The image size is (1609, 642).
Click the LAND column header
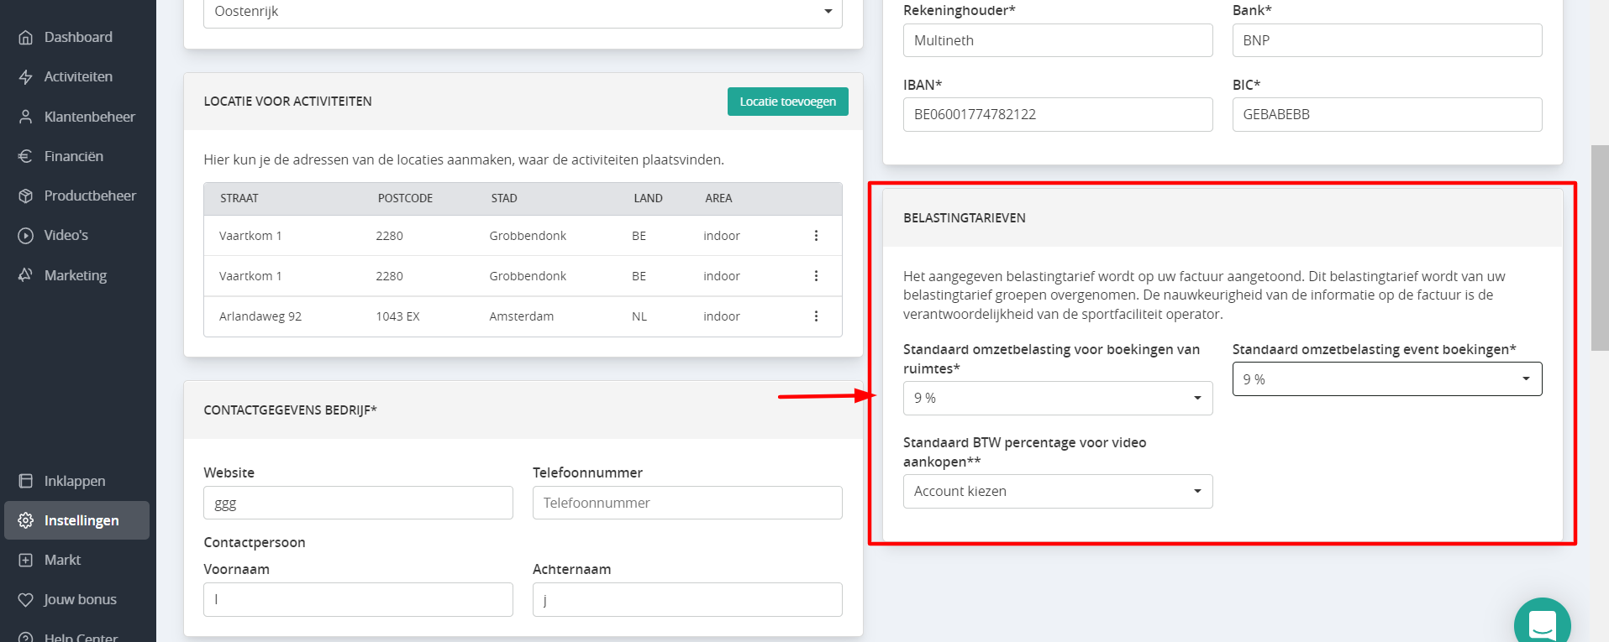(648, 199)
